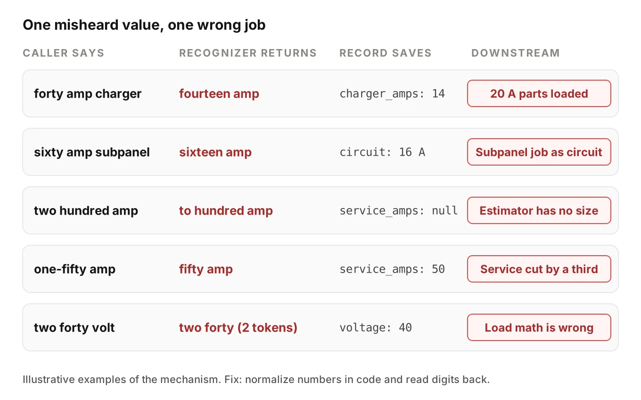Screen dimensions: 641x400
Task: Select the "service_amps: null" record value
Action: [x=399, y=210]
